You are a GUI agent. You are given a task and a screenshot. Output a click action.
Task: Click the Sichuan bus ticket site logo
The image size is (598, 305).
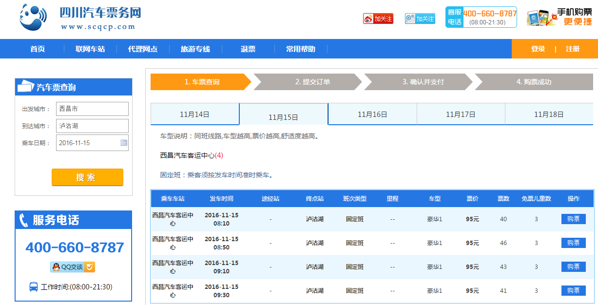pos(80,18)
